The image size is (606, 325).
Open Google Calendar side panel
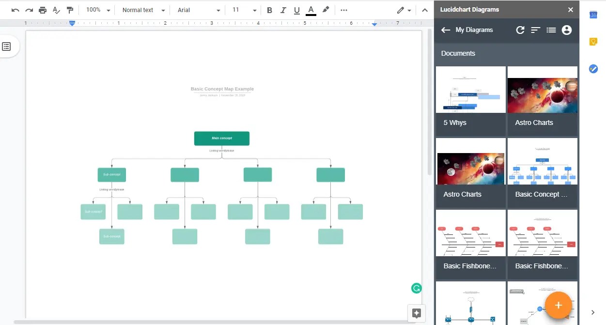point(593,15)
